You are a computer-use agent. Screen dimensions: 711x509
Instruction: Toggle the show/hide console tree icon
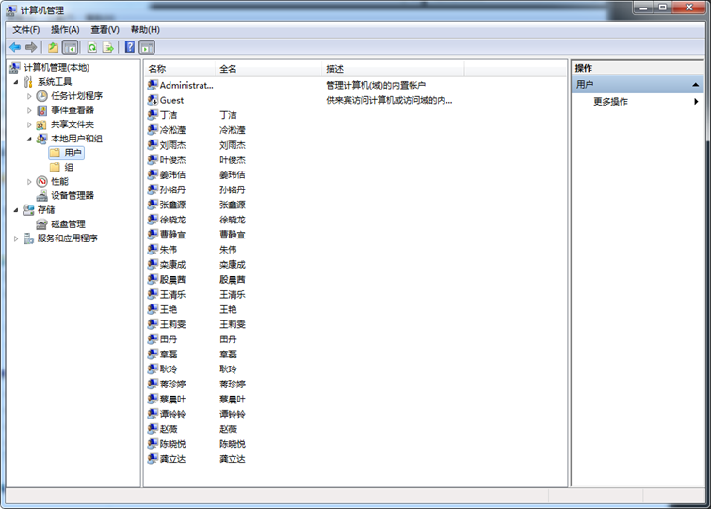70,47
